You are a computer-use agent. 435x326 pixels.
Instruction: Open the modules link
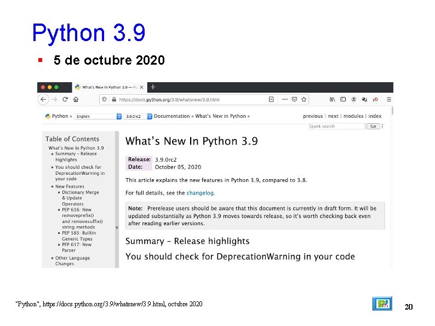[x=353, y=116]
